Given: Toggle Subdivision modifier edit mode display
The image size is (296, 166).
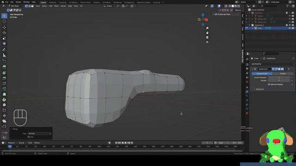Looking at the screenshot, I should click(x=276, y=69).
